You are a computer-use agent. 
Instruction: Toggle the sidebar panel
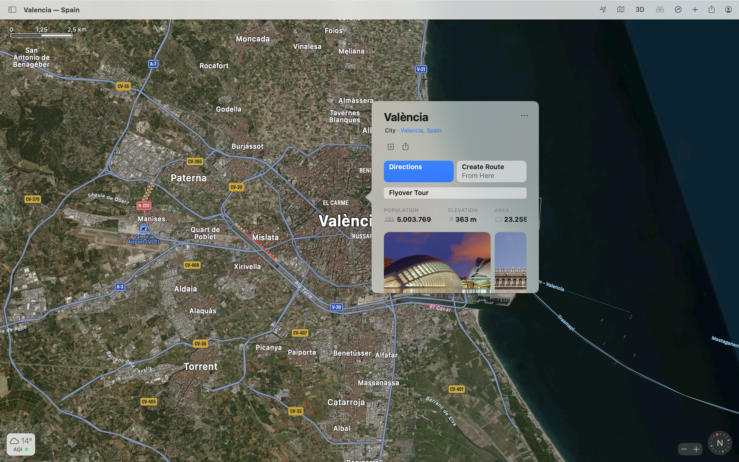click(12, 10)
